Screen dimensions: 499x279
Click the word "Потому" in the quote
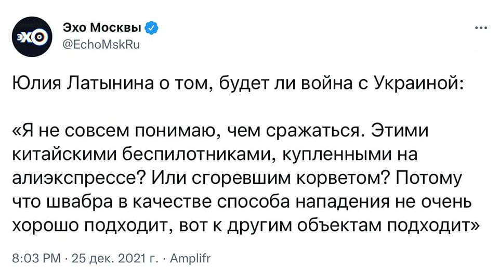pyautogui.click(x=429, y=179)
